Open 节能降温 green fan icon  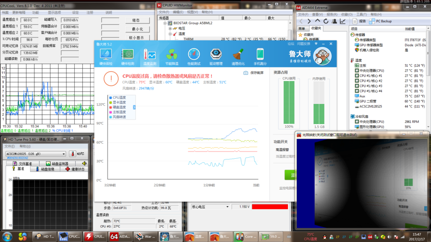[172, 57]
